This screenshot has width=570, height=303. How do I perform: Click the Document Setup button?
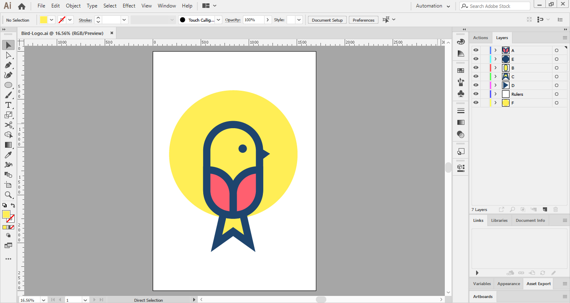[327, 20]
